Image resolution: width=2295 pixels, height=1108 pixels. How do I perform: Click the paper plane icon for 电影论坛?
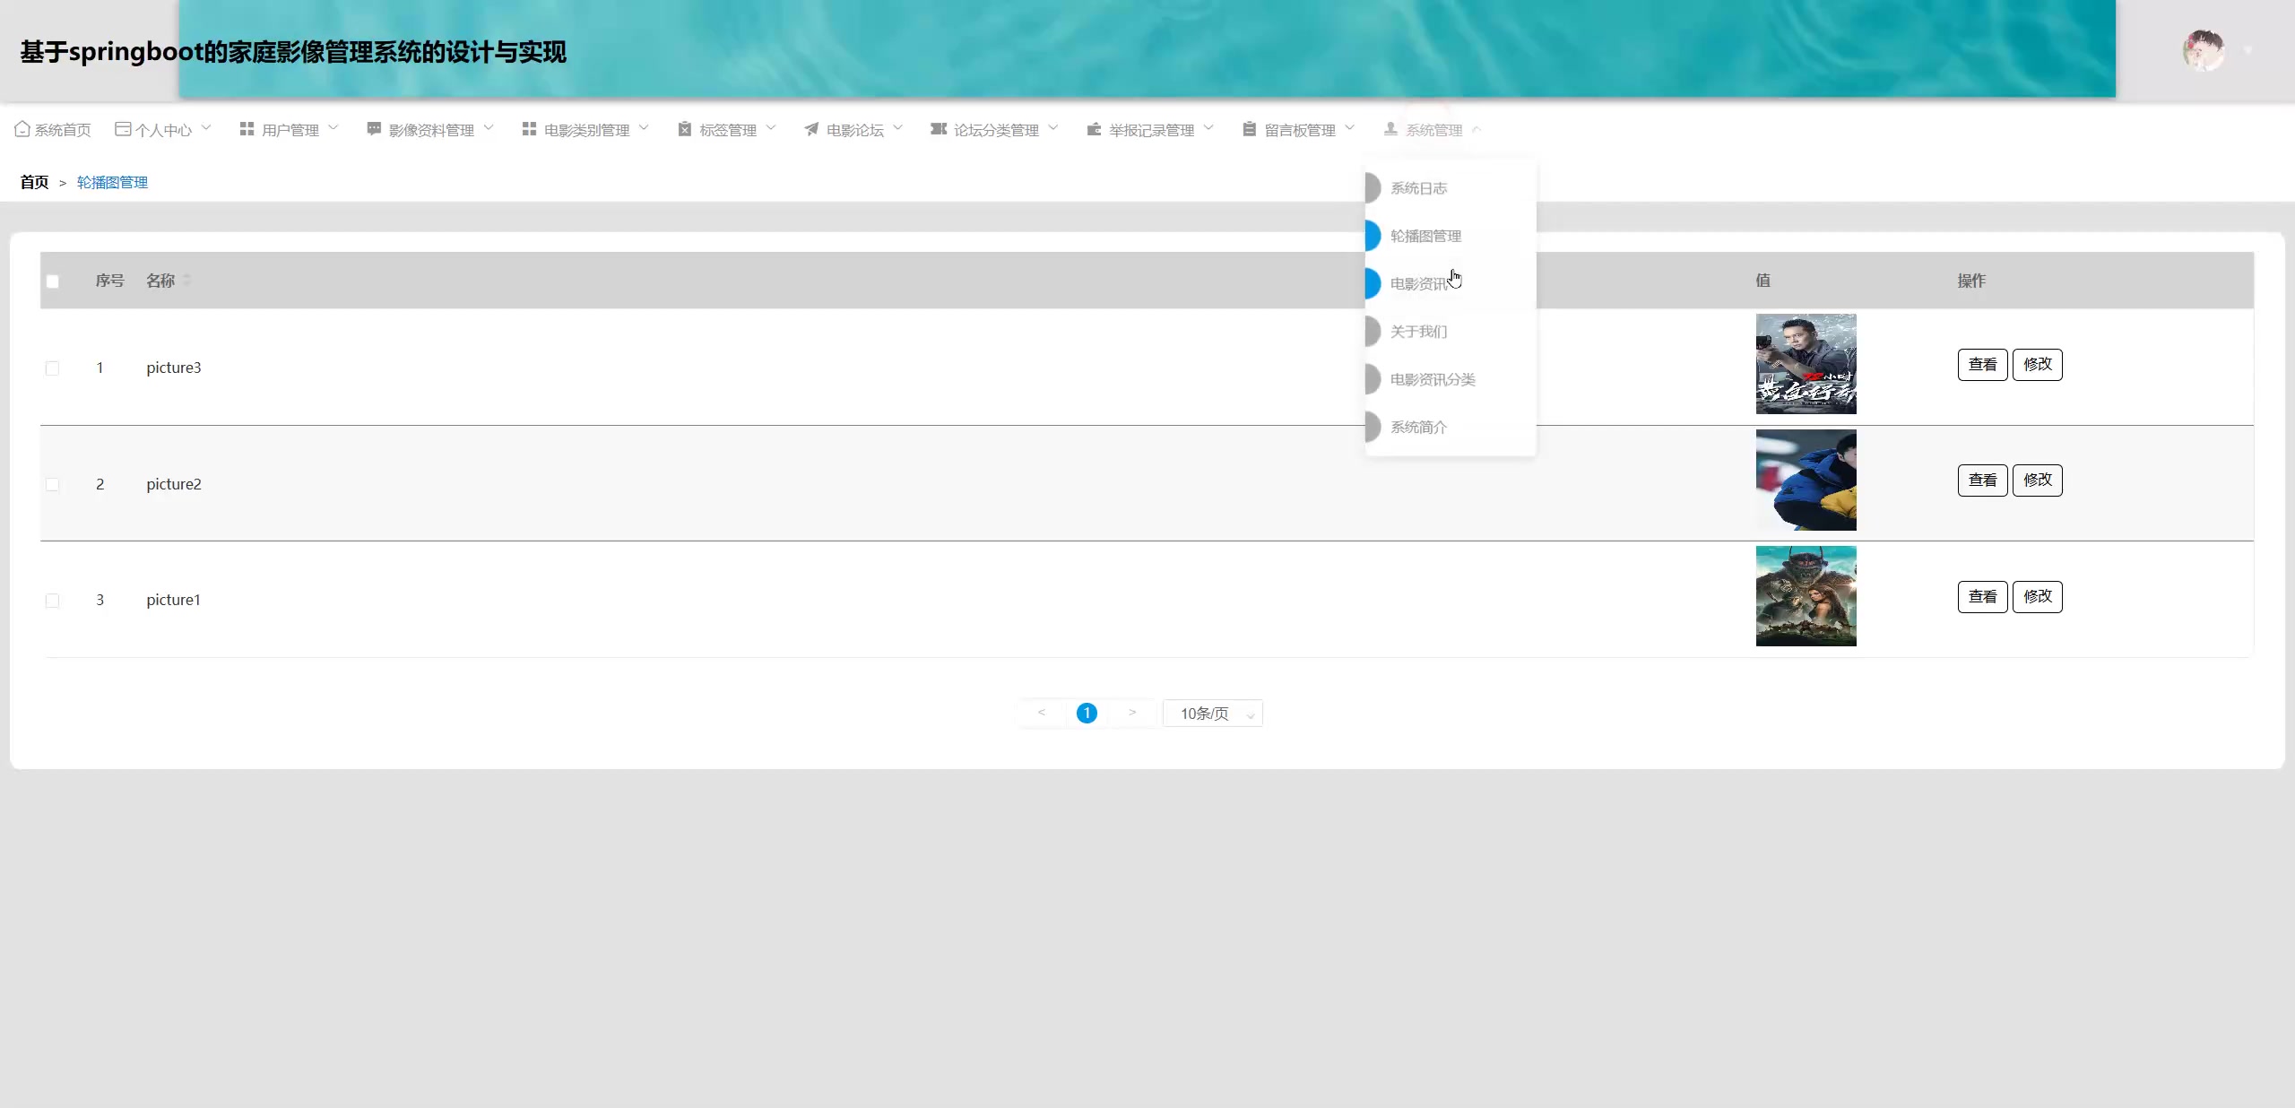(x=811, y=129)
